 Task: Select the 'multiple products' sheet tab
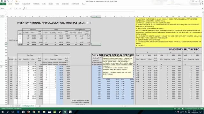click(x=28, y=106)
